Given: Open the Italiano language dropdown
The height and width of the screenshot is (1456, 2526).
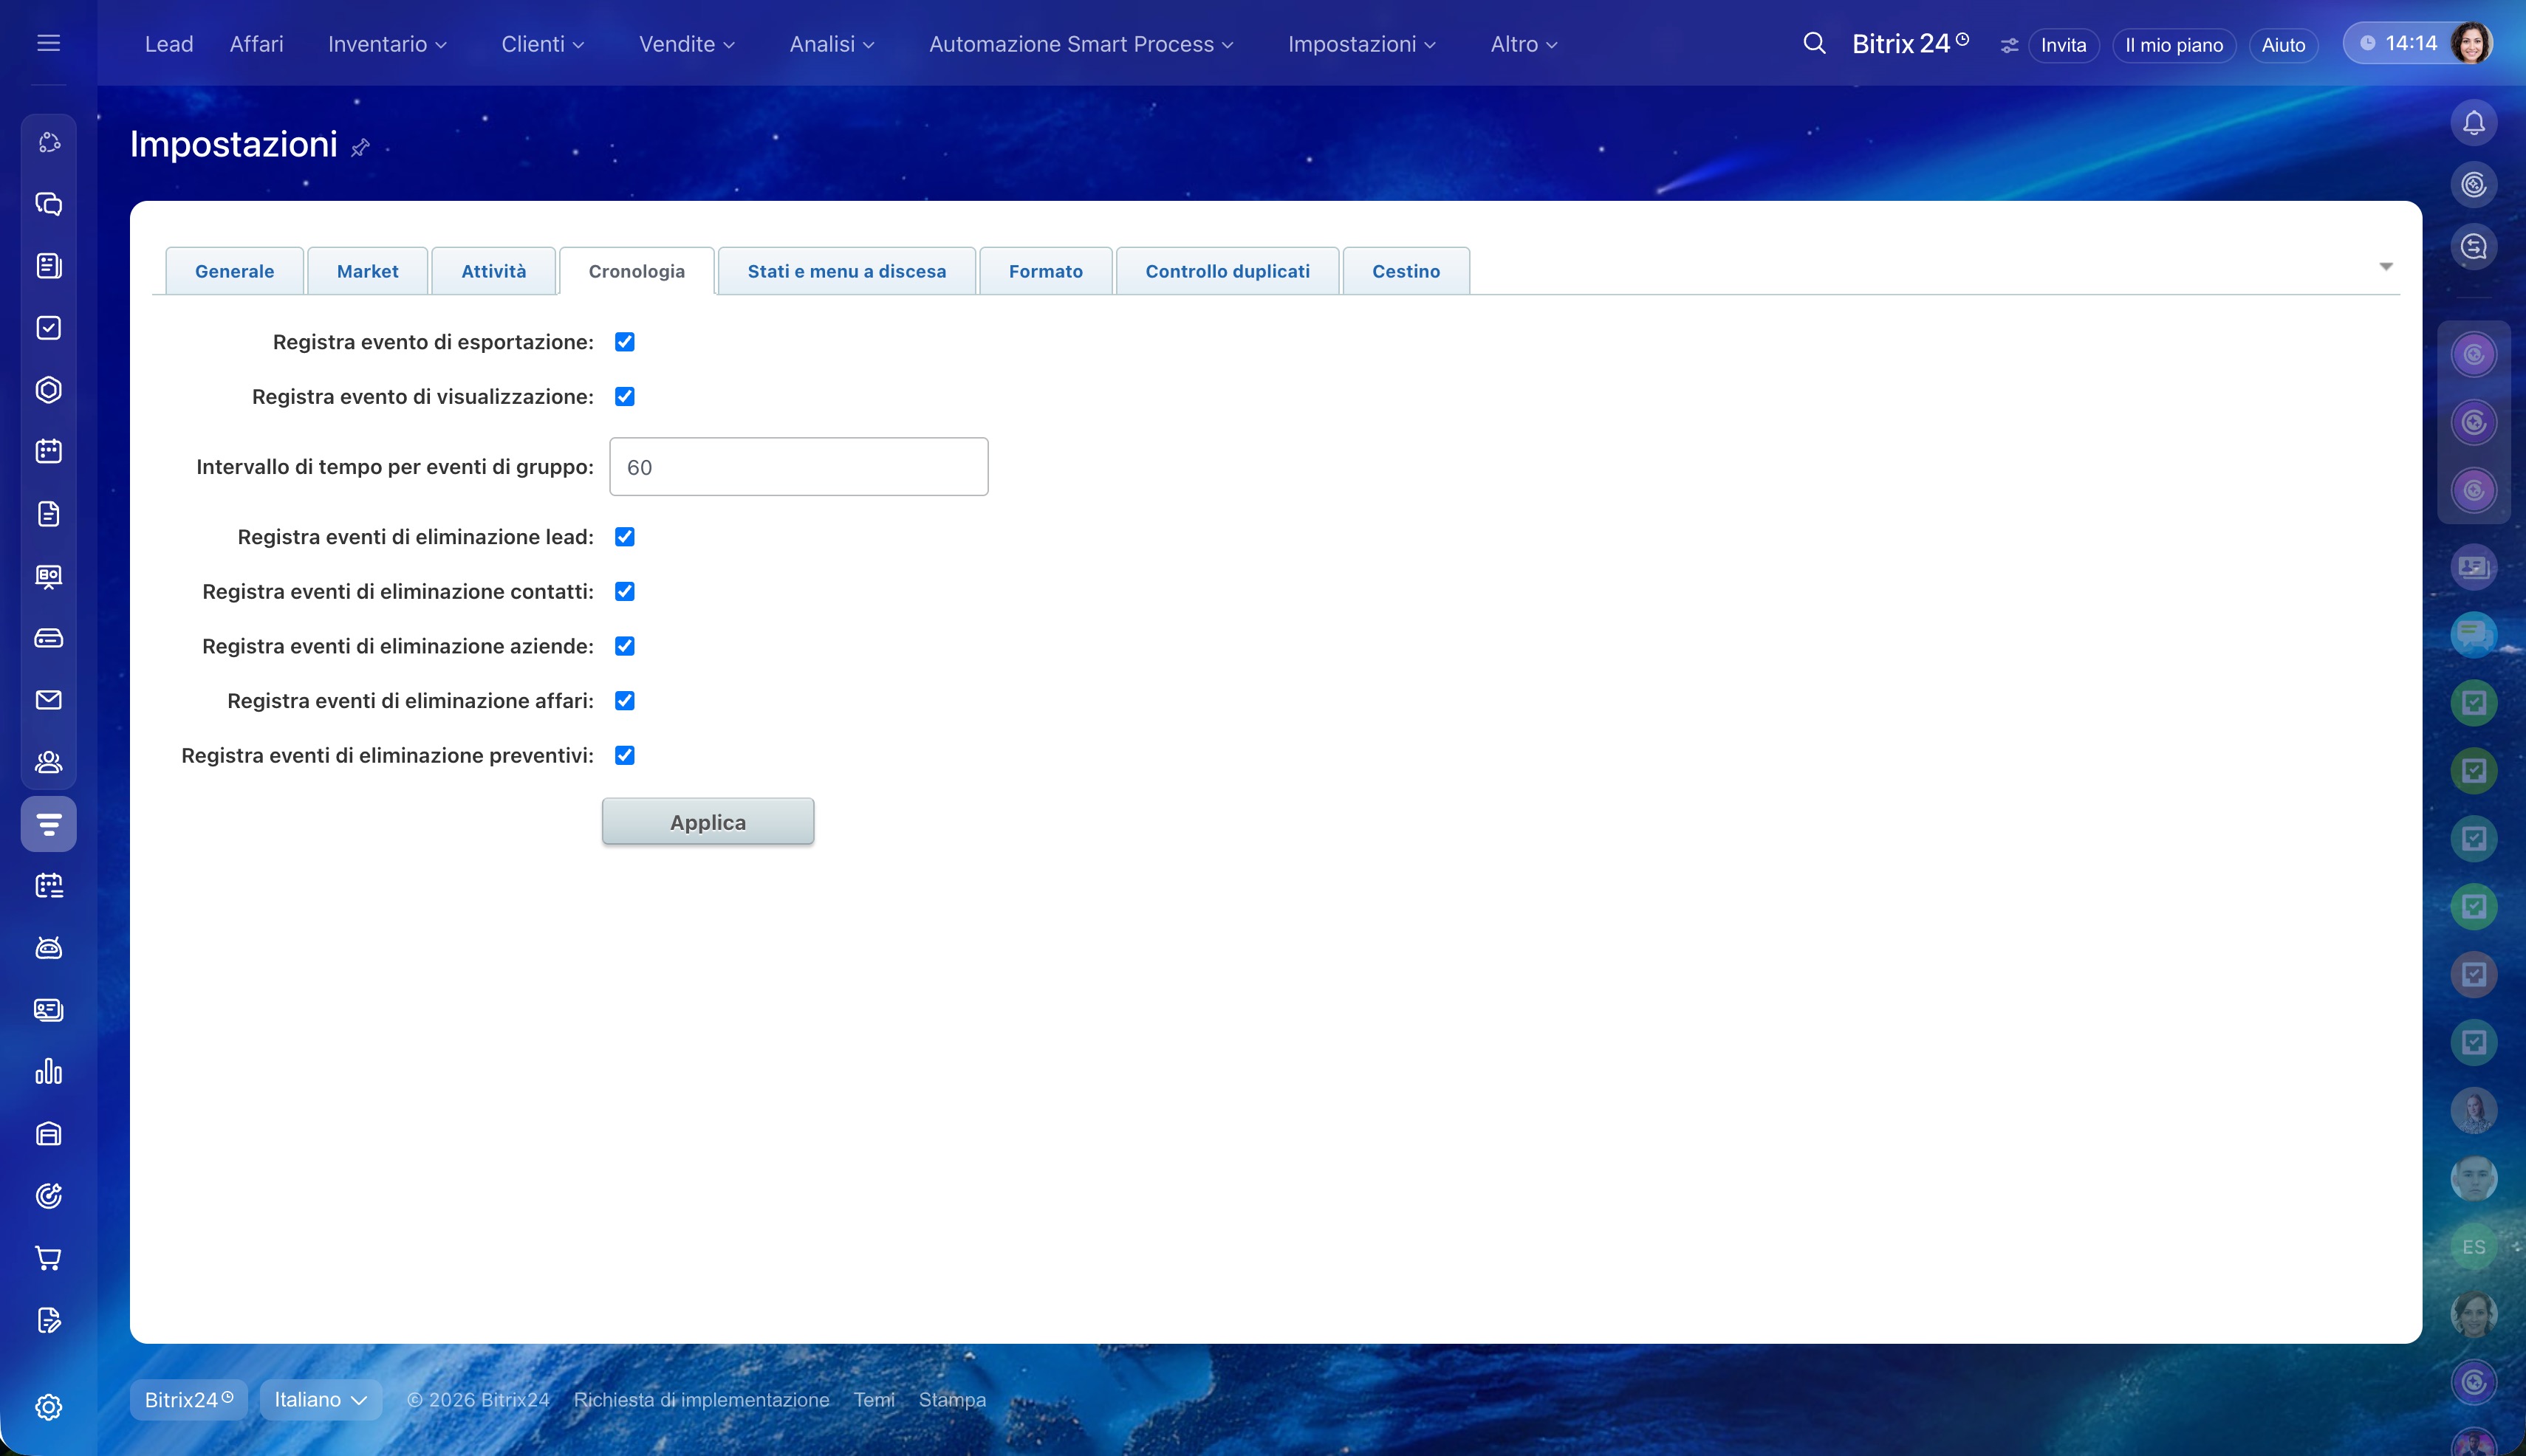Looking at the screenshot, I should pyautogui.click(x=320, y=1400).
